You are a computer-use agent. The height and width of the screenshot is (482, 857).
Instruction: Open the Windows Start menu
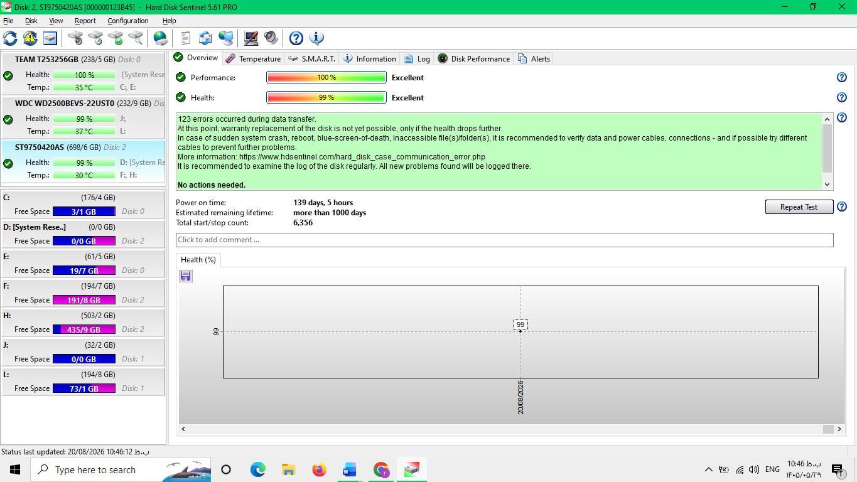[x=15, y=469]
